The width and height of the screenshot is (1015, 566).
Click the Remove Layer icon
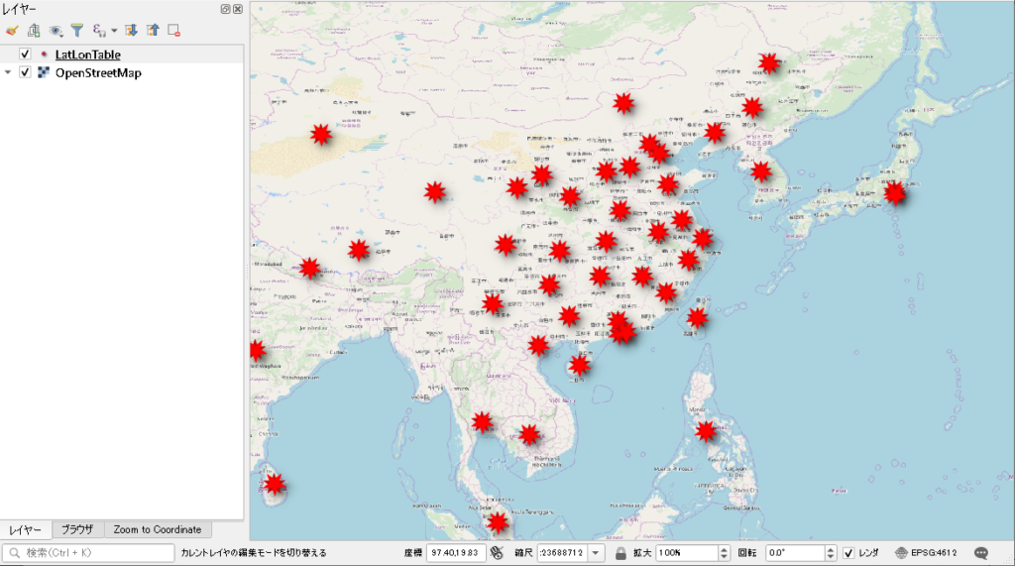point(173,31)
